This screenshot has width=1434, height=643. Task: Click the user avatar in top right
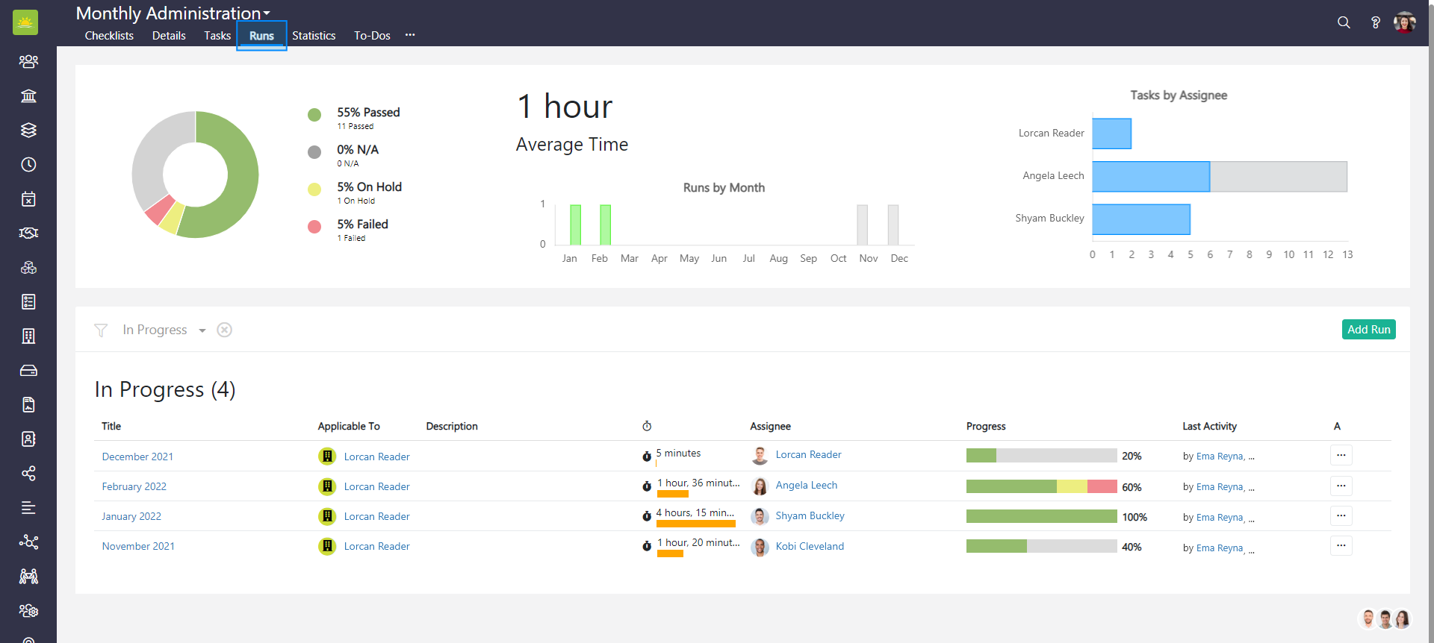point(1404,22)
